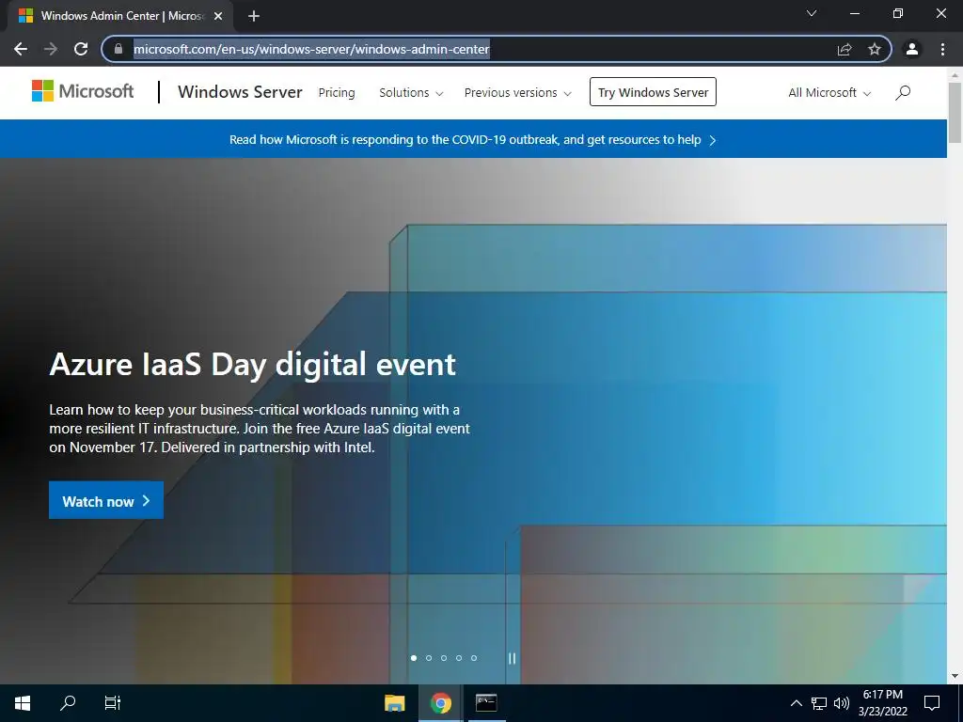Open the site search magnifier
The image size is (963, 722).
(903, 93)
